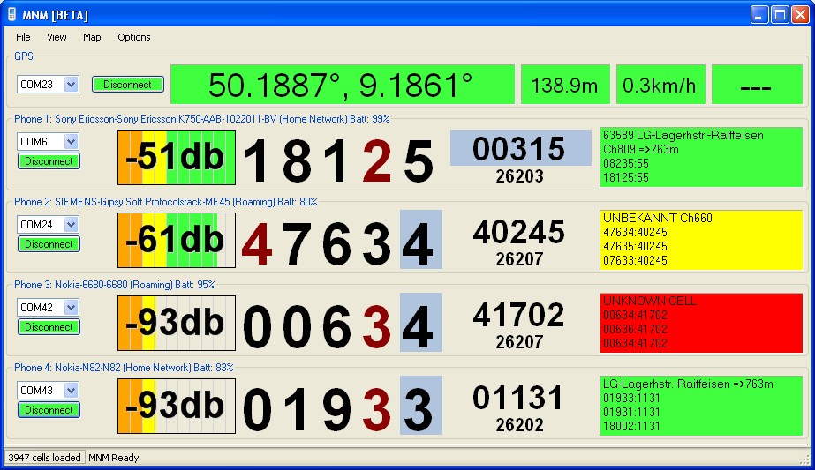The height and width of the screenshot is (470, 815).
Task: Click the -61db signal strength bar
Action: [x=177, y=240]
